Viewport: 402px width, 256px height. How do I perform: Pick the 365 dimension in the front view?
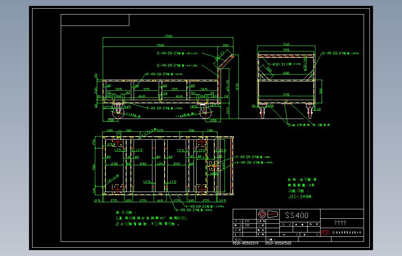coord(204,89)
